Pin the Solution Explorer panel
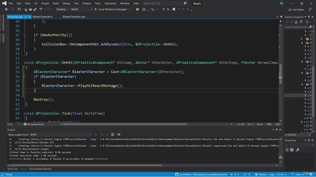Image resolution: width=316 pixels, height=177 pixels. tap(309, 17)
